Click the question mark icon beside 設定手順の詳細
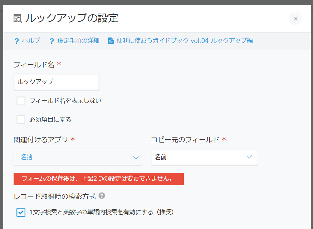 point(52,41)
